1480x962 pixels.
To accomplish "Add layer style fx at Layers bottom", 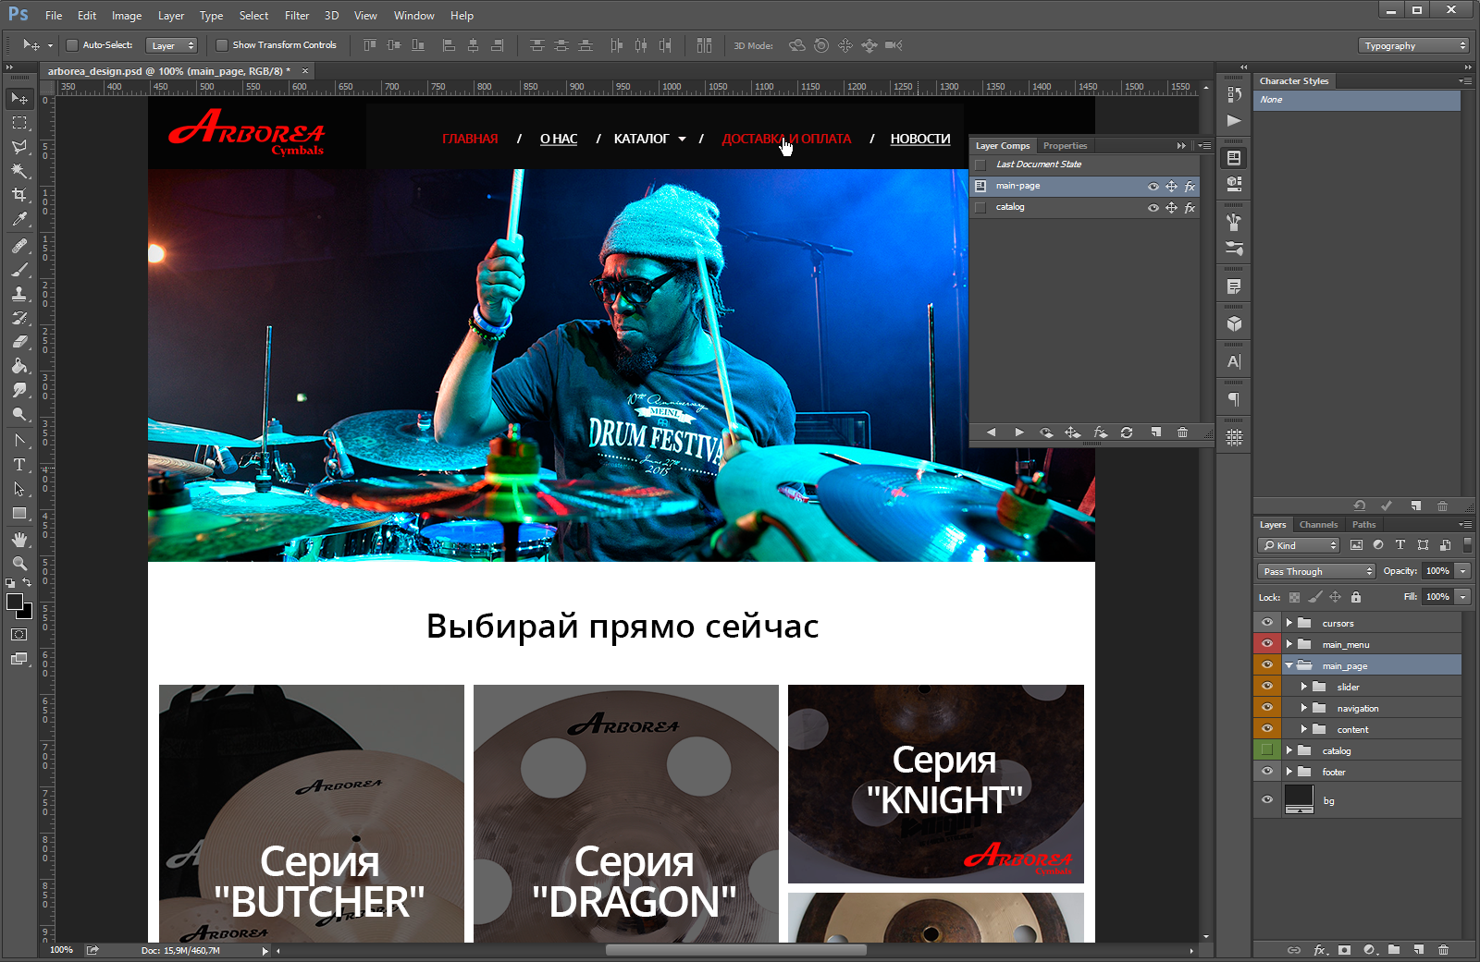I will coord(1320,950).
